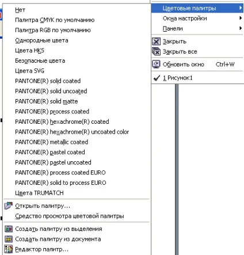
Task: Choose Закрыть все from the menu
Action: coord(197,51)
